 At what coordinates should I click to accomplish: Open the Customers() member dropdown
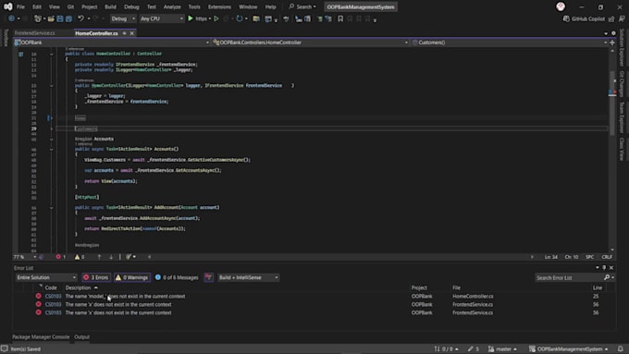coord(510,43)
